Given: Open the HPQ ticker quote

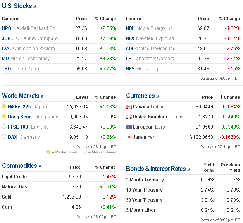Looking at the screenshot, I should (x=7, y=28).
